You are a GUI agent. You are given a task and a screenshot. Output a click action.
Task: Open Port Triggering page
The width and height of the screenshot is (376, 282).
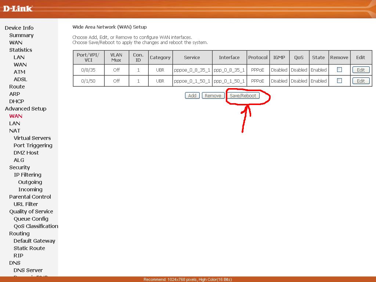pos(33,145)
